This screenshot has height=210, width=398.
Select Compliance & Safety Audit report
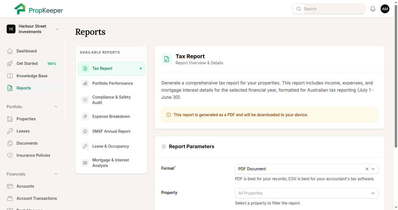click(x=111, y=100)
